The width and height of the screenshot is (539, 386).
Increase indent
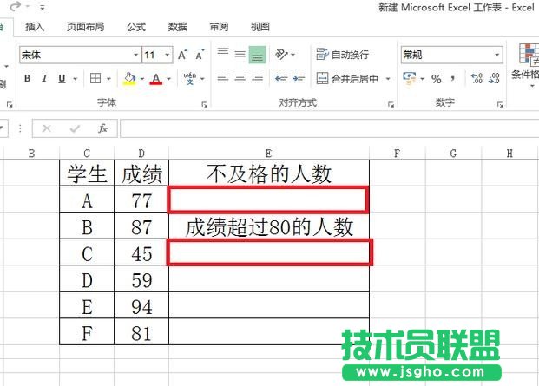[x=299, y=79]
